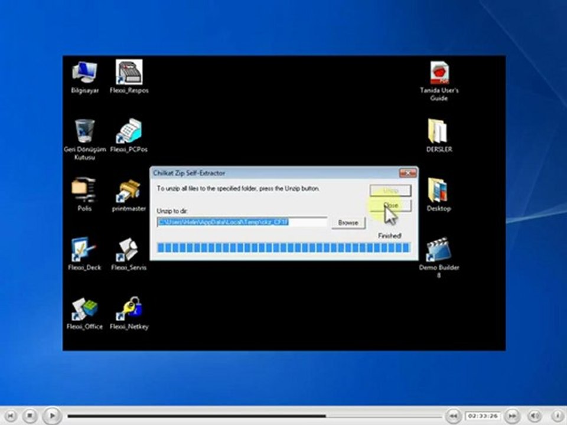Stop the video playback

coord(30,416)
